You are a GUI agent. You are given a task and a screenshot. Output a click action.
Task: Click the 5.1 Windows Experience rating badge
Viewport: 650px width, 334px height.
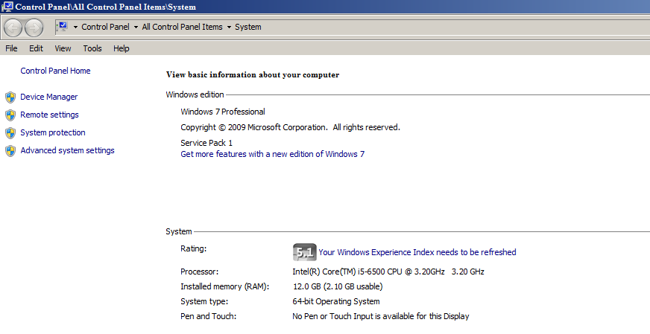pyautogui.click(x=305, y=252)
